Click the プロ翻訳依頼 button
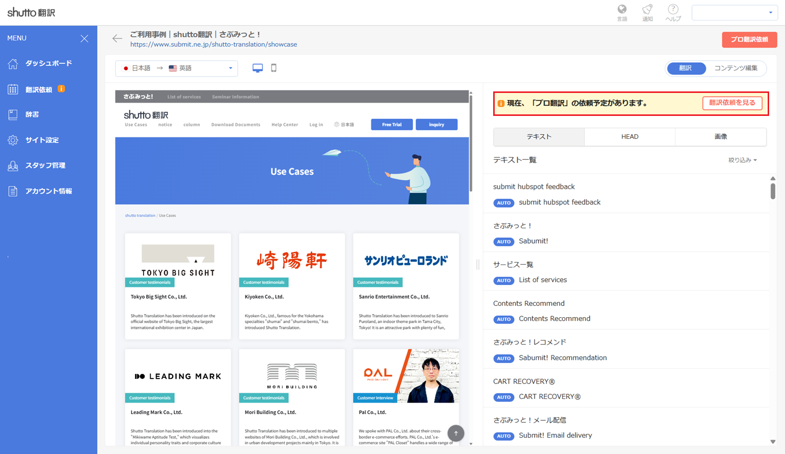This screenshot has height=454, width=785. 749,39
